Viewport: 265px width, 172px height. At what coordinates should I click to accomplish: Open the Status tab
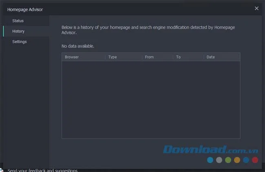pos(26,21)
